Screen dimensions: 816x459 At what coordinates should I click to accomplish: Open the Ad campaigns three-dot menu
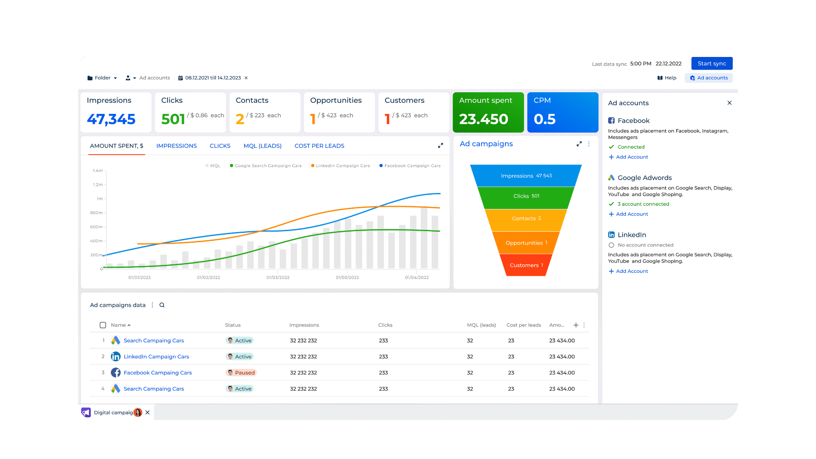589,144
